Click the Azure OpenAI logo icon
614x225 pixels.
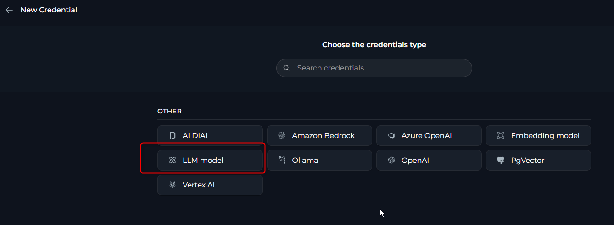[x=391, y=136]
